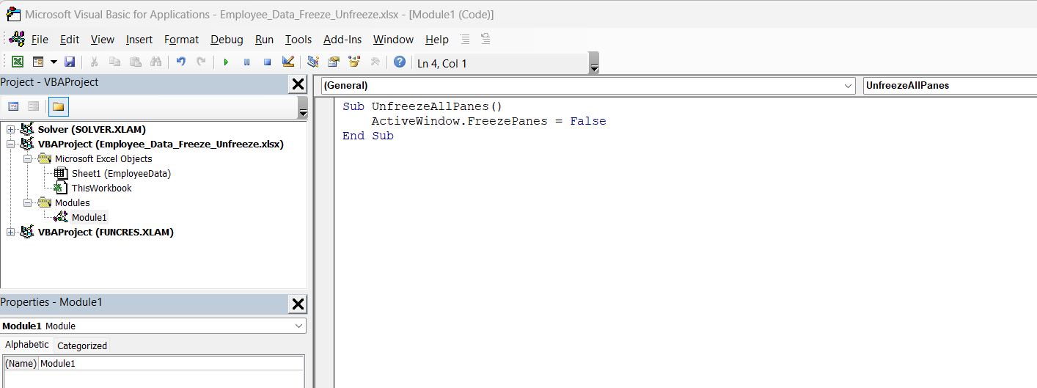Viewport: 1037px width, 388px height.
Task: Click the outdent icon after Help menu
Action: pos(485,40)
